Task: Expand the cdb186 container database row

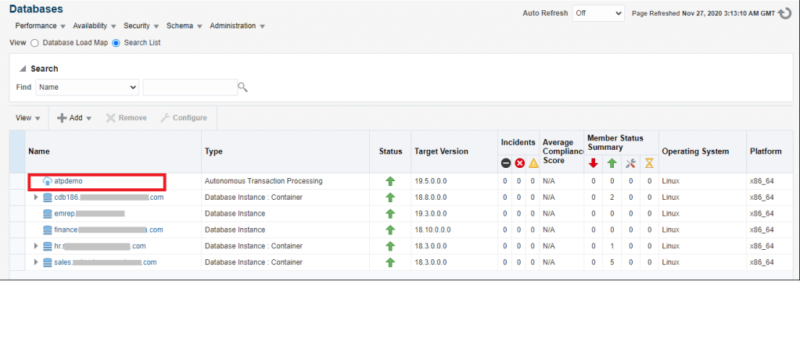Action: pos(36,198)
